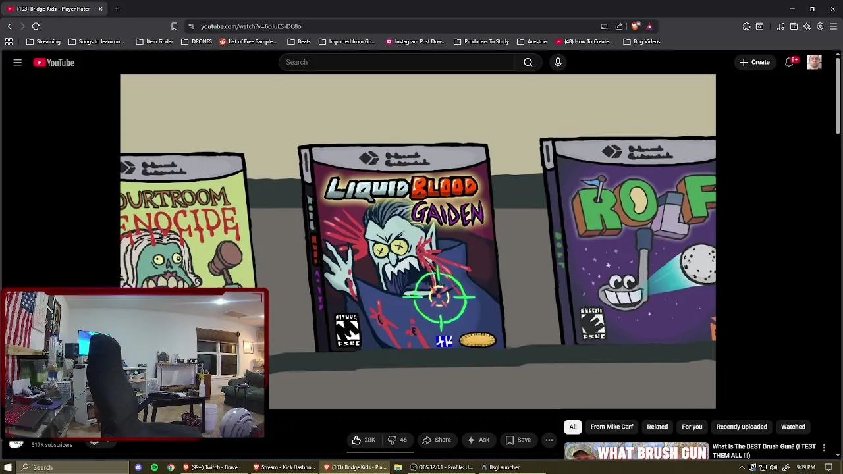The width and height of the screenshot is (843, 474).
Task: Open the YouTube notifications bell
Action: [789, 63]
